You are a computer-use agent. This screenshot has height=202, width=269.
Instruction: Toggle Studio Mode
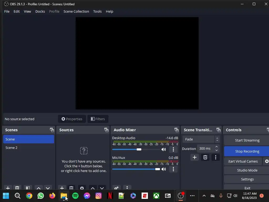tap(247, 170)
